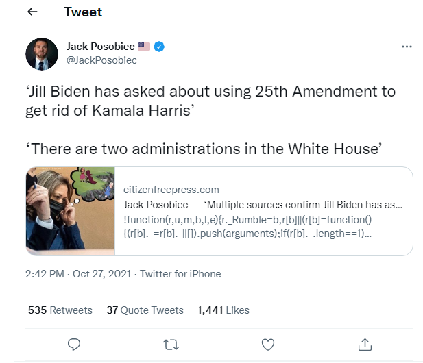The height and width of the screenshot is (363, 423).
Task: Click the reply speech bubble icon
Action: 74,344
